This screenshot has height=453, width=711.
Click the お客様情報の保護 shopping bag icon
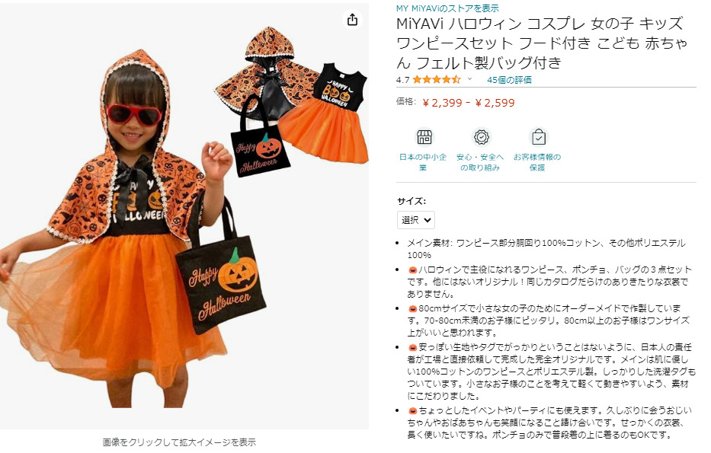[538, 137]
